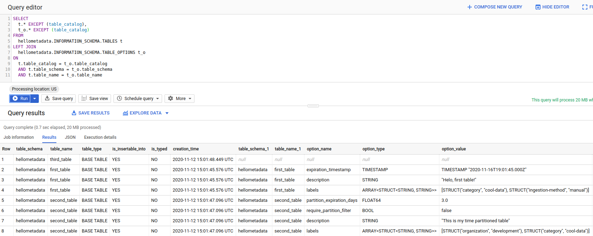This screenshot has height=236, width=593.
Task: Click query editor line 7 with TABLE_OPTIONS
Action: point(82,52)
